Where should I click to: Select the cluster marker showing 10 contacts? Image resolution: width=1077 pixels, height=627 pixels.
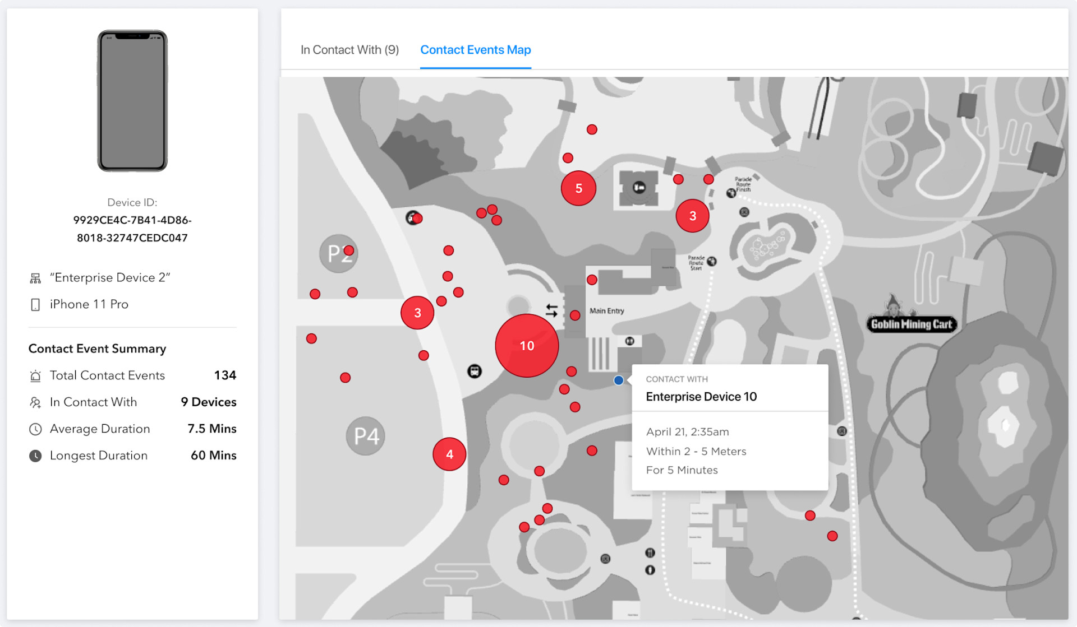point(526,346)
